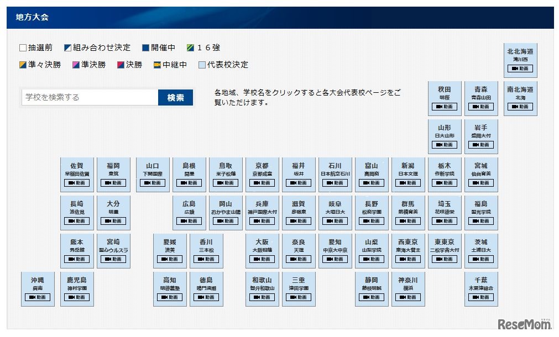Play the 鹿児島 神村学園 動画 video icon
This screenshot has height=337, width=559.
[x=77, y=298]
